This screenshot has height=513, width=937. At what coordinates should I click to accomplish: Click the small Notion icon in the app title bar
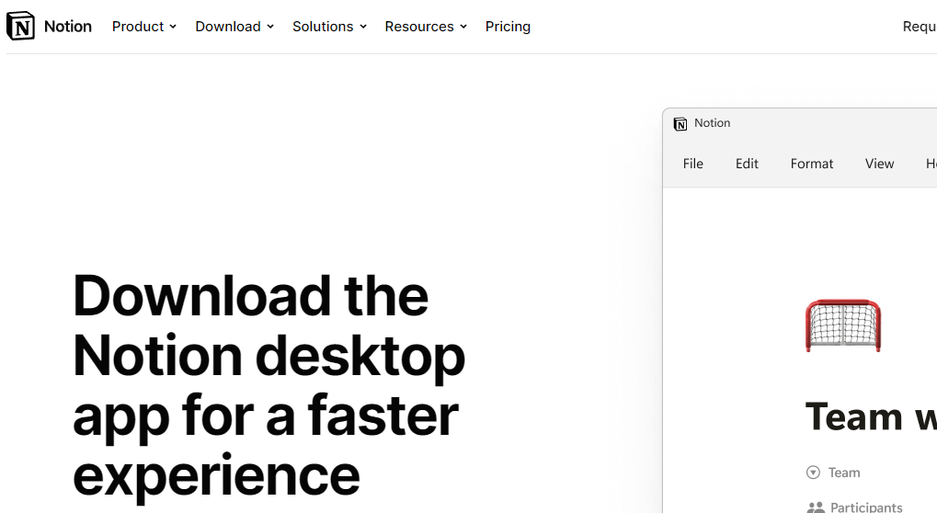click(x=680, y=124)
